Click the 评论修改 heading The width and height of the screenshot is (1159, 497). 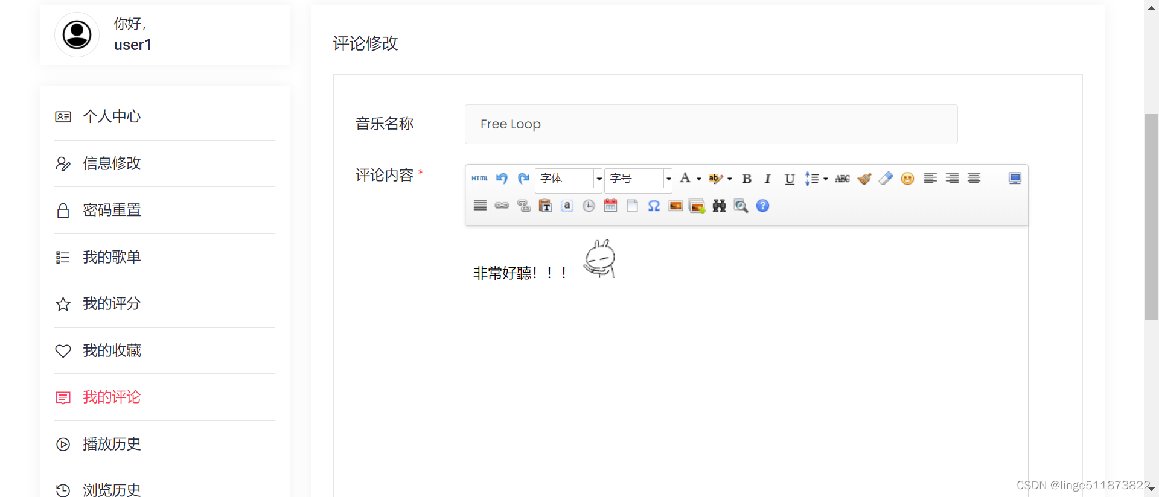point(366,43)
